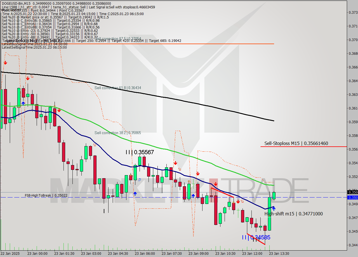Click the 0.345 price axis value
The image size is (358, 257).
tap(353, 231)
